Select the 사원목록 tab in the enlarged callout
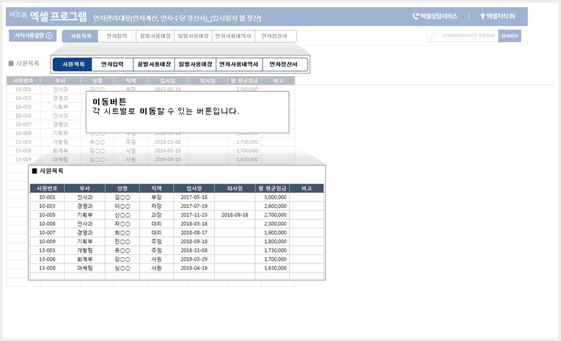561x341 pixels. point(73,64)
